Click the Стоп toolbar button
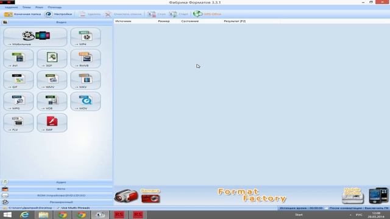This screenshot has width=390, height=219. click(x=156, y=14)
